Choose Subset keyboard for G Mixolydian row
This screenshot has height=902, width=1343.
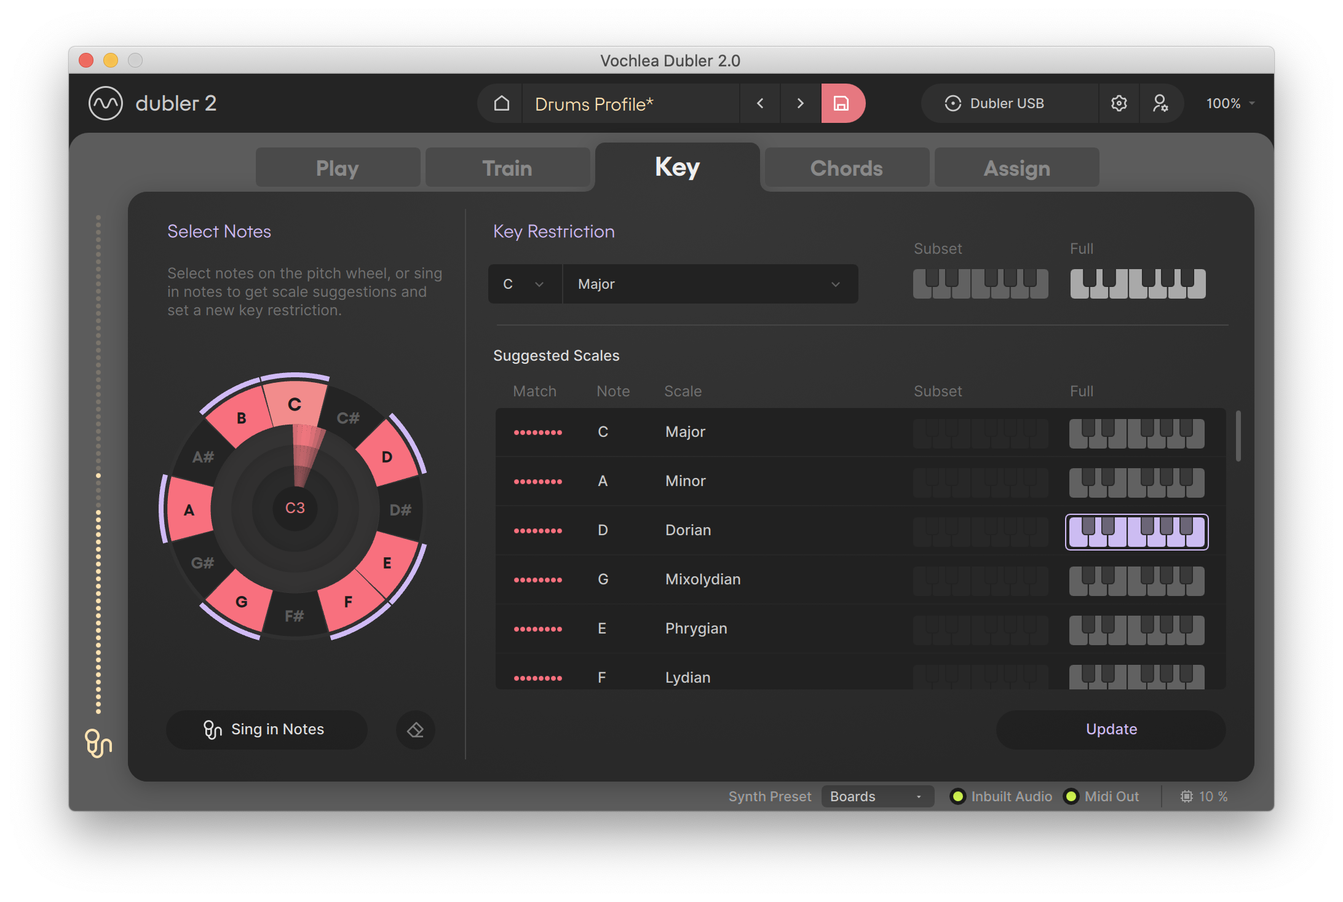tap(980, 581)
